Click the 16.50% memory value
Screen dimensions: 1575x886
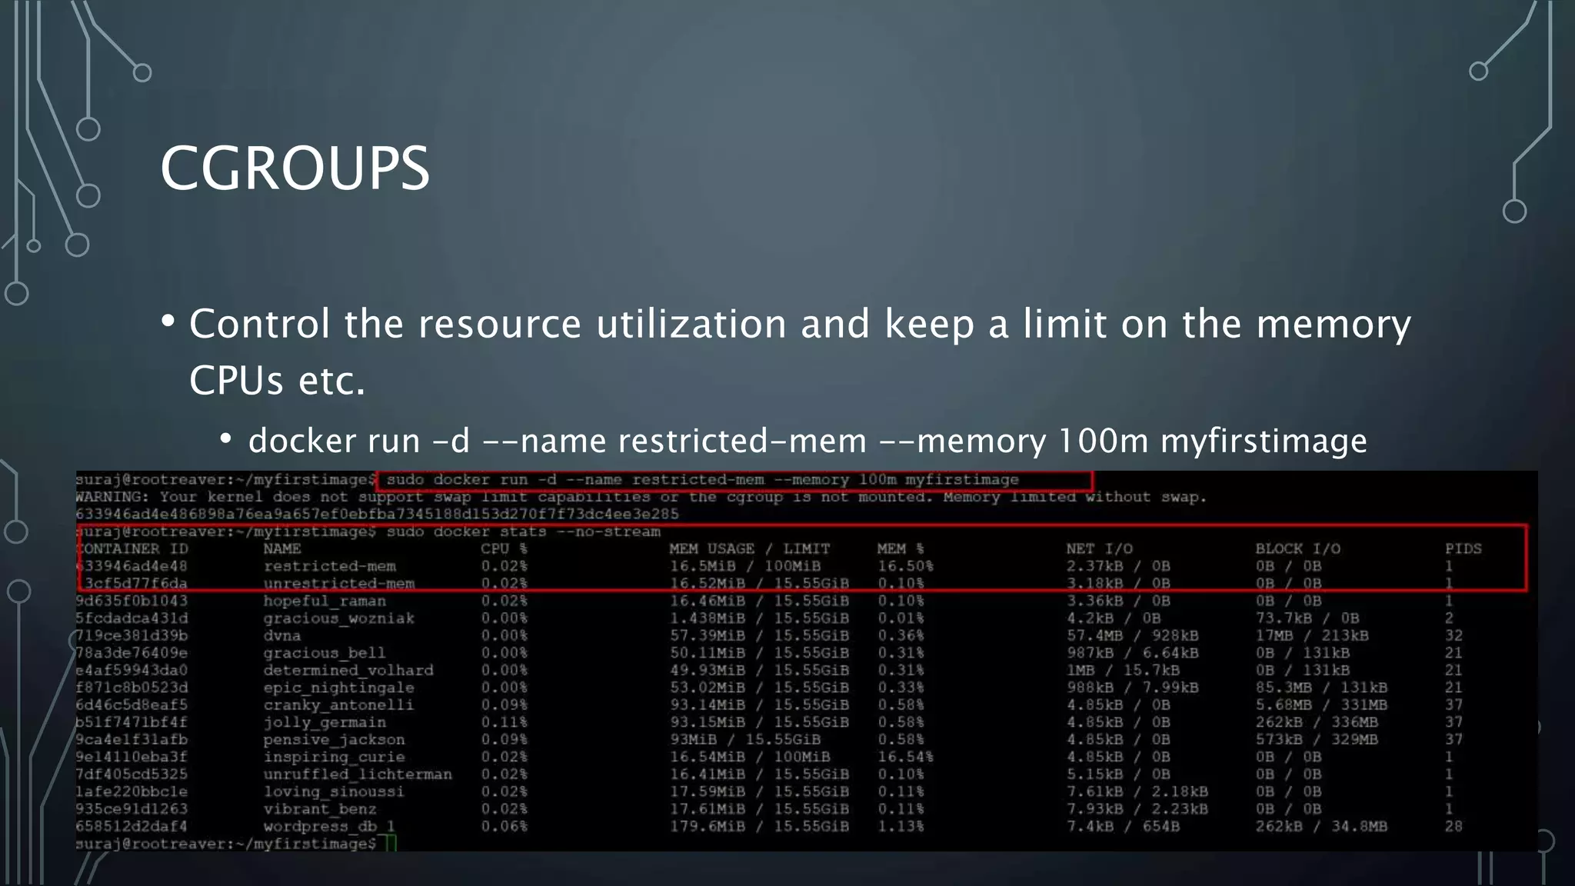coord(905,566)
